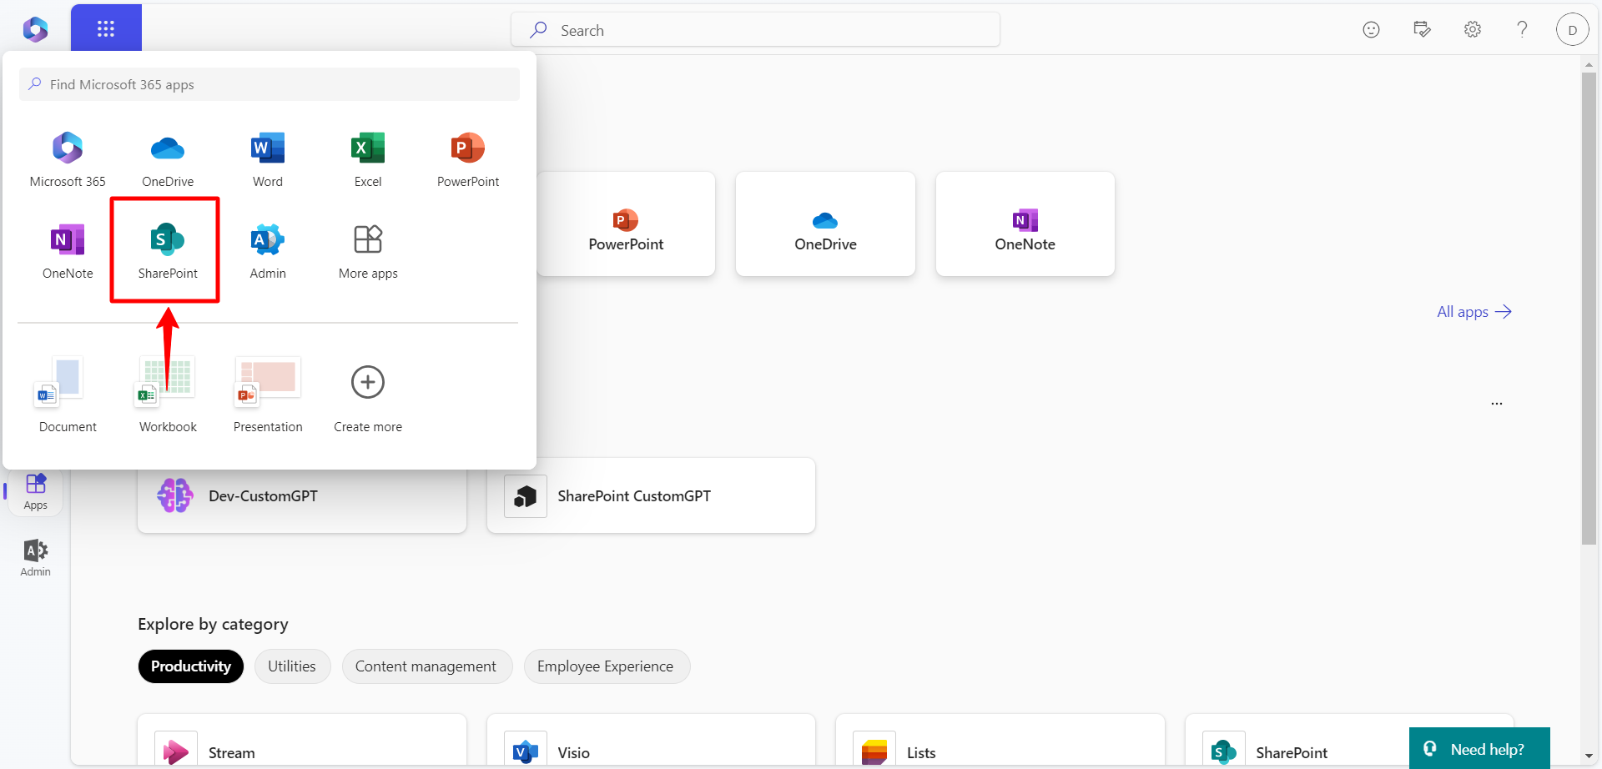The height and width of the screenshot is (769, 1602).
Task: Select the Utilities category tab
Action: tap(292, 666)
